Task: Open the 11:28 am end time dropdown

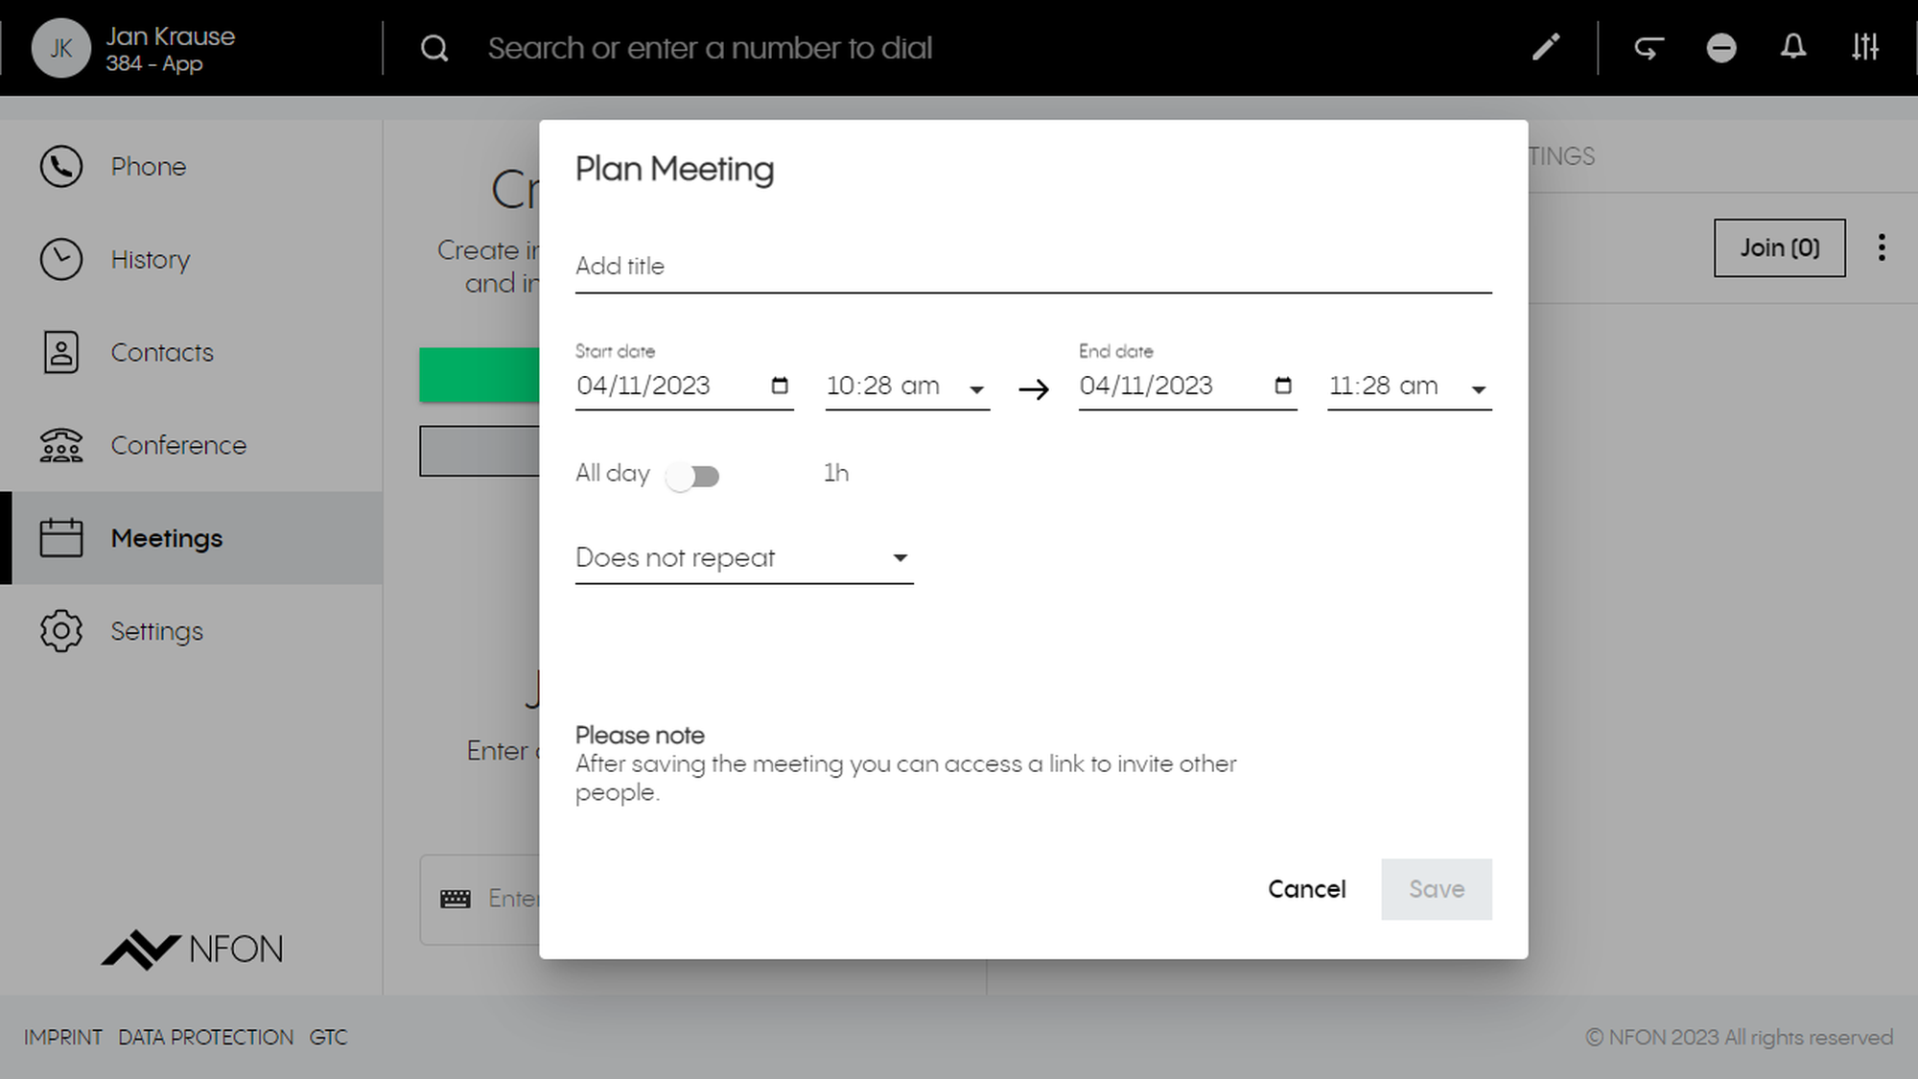Action: click(1409, 387)
